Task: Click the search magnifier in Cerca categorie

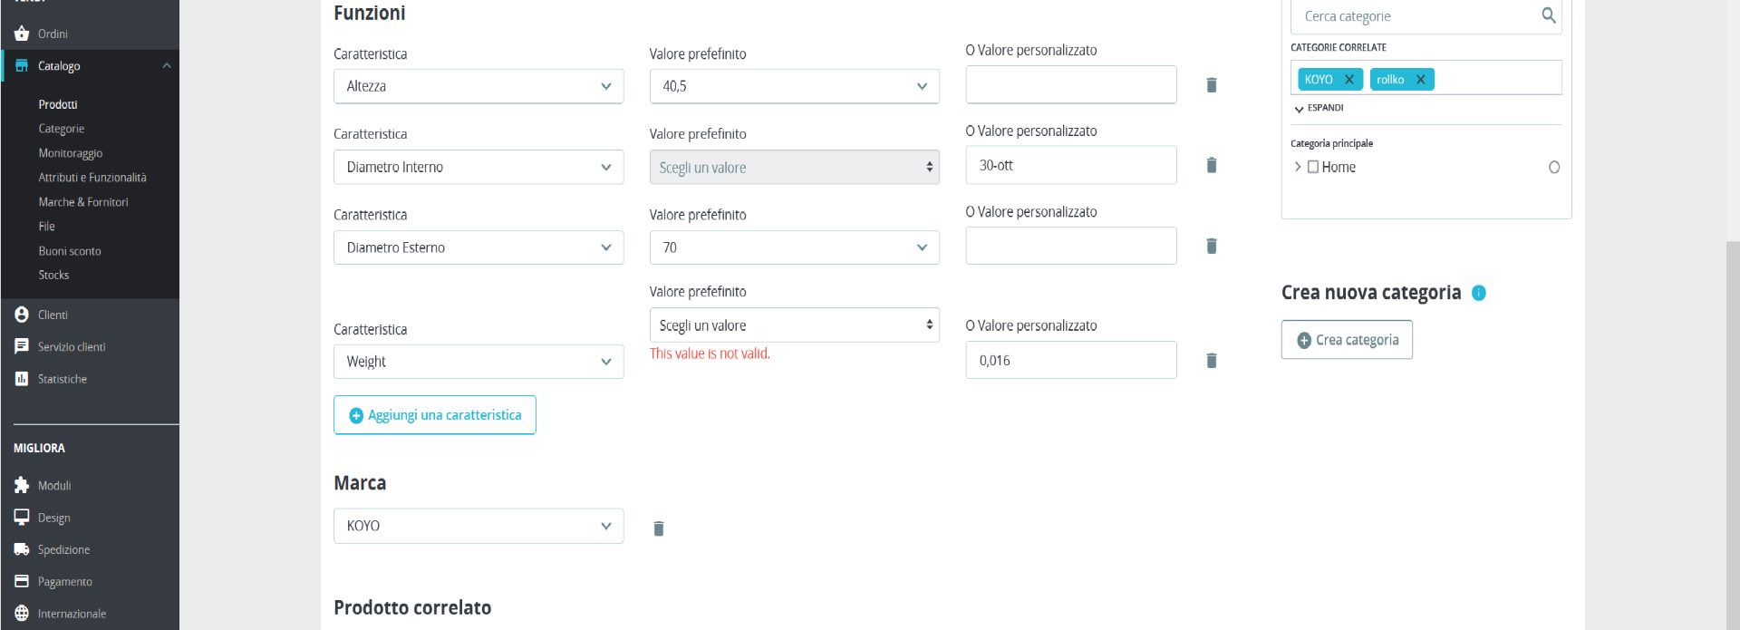Action: click(1549, 15)
